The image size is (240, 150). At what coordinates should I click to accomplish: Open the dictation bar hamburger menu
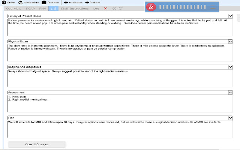(213, 7)
